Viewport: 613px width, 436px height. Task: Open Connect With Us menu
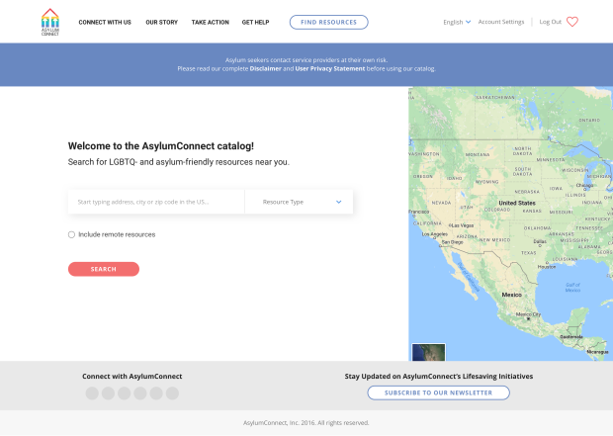(x=105, y=23)
